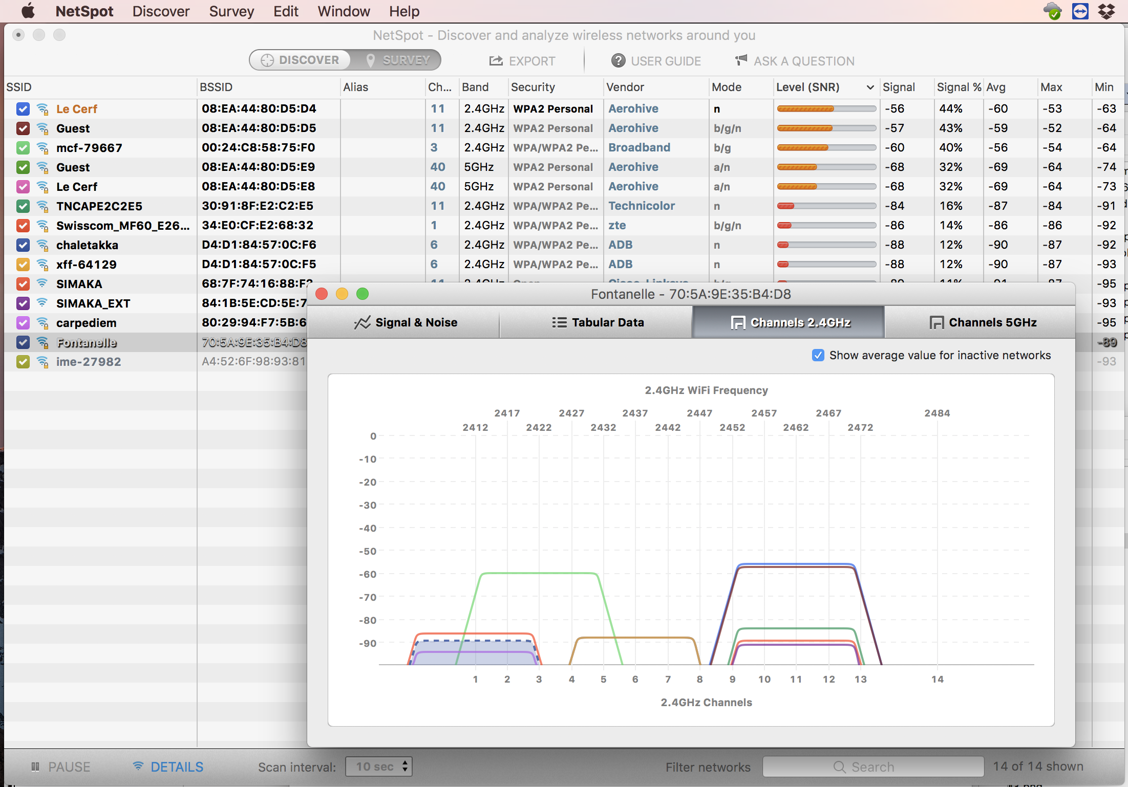Viewport: 1128px width, 787px height.
Task: Click the wifi icon beside DETAILS
Action: [x=138, y=766]
